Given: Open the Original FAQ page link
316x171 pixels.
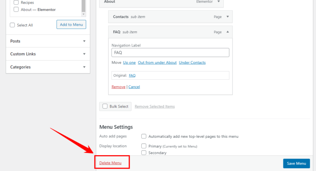Looking at the screenshot, I should coord(132,75).
